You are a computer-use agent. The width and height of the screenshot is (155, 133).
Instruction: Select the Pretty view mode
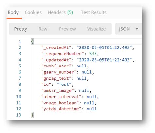[21, 29]
